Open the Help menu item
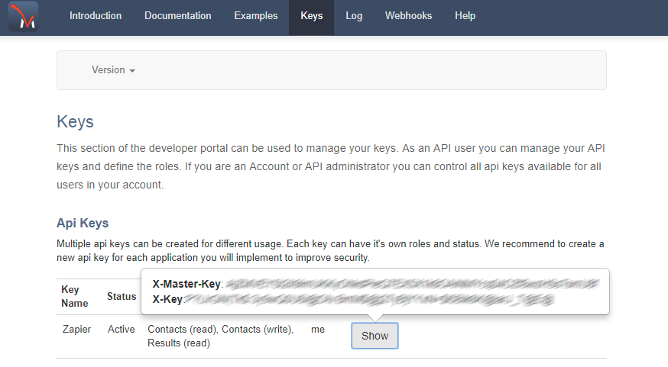The width and height of the screenshot is (668, 367). 465,16
